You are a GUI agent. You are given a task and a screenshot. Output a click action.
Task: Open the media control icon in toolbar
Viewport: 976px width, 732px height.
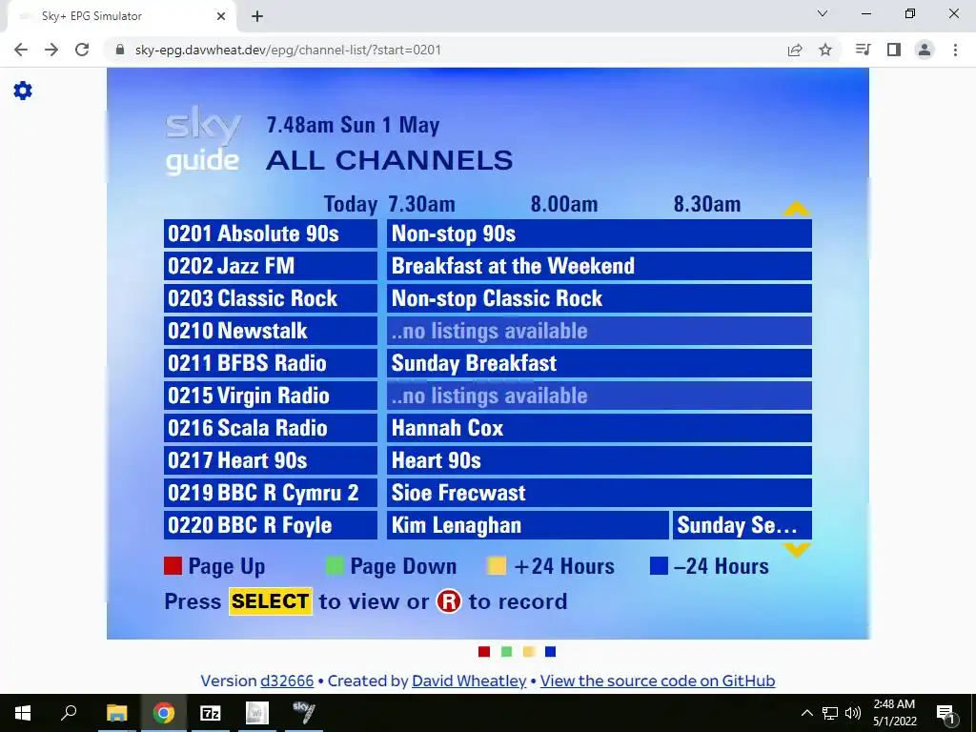864,50
